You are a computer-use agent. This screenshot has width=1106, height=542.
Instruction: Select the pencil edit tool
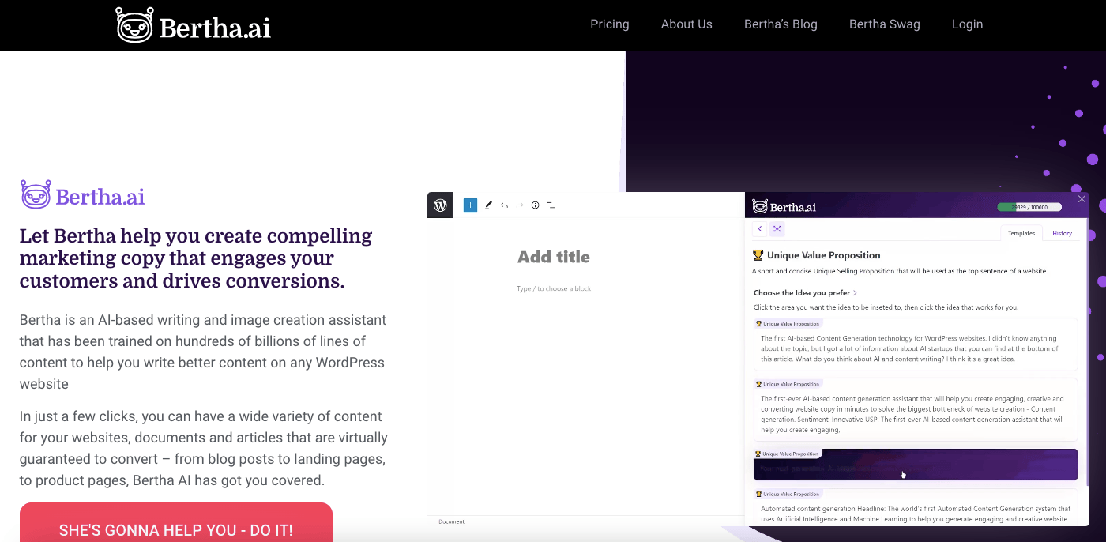pyautogui.click(x=488, y=205)
